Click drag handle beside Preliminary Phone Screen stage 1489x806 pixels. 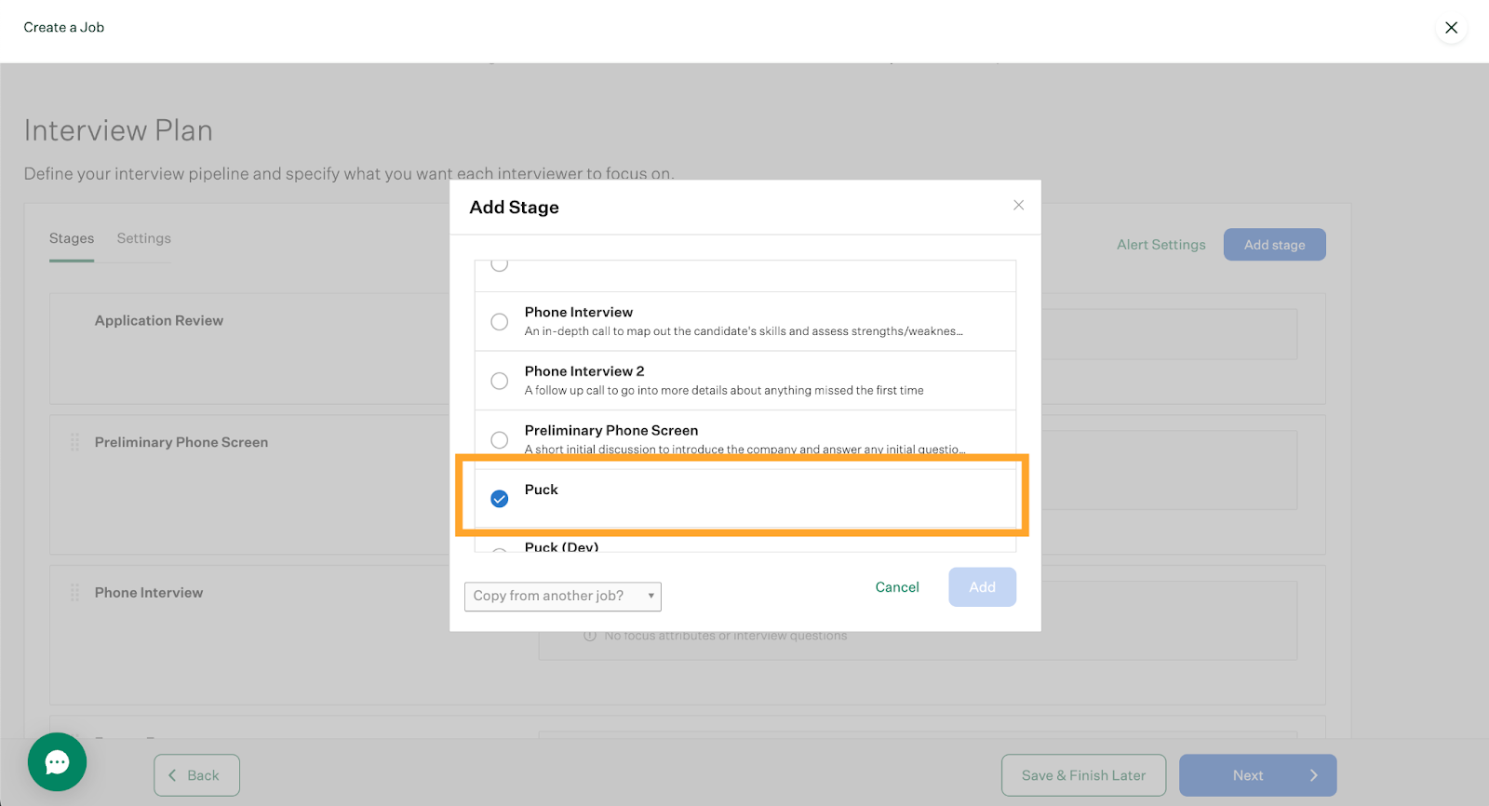point(74,442)
